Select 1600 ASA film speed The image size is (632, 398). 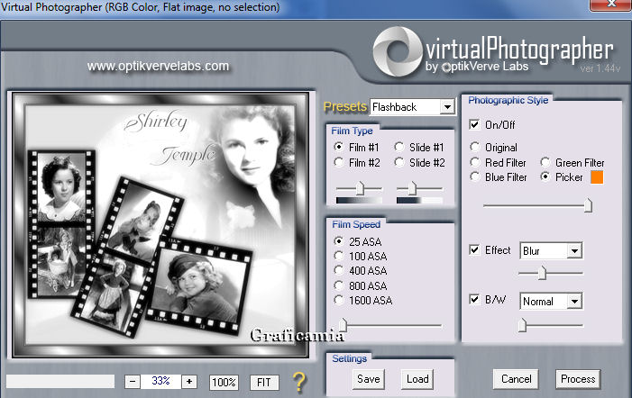click(339, 300)
